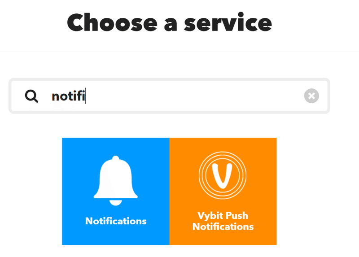Viewport: 359px width, 257px height.
Task: Choose the Notifications service from the results
Action: point(116,191)
